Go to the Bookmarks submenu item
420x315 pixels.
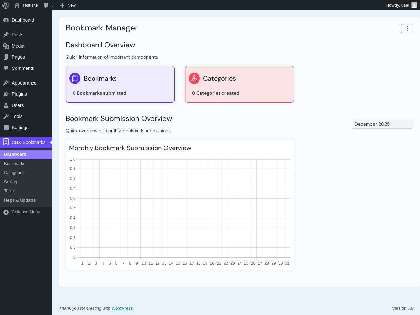pos(14,164)
